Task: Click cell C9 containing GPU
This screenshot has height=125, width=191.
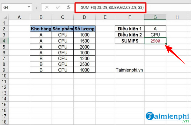Action: pos(63,70)
